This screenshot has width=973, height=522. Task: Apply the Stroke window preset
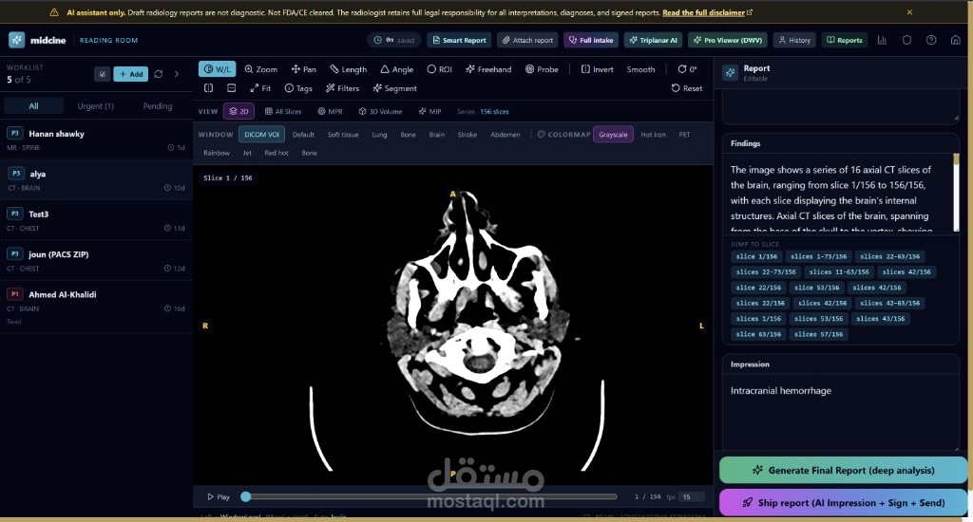pyautogui.click(x=467, y=135)
